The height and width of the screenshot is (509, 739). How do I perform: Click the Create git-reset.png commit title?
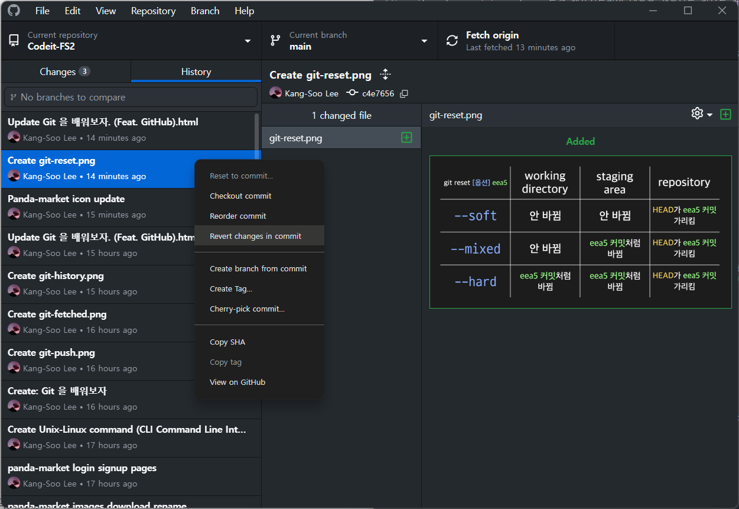tap(320, 75)
